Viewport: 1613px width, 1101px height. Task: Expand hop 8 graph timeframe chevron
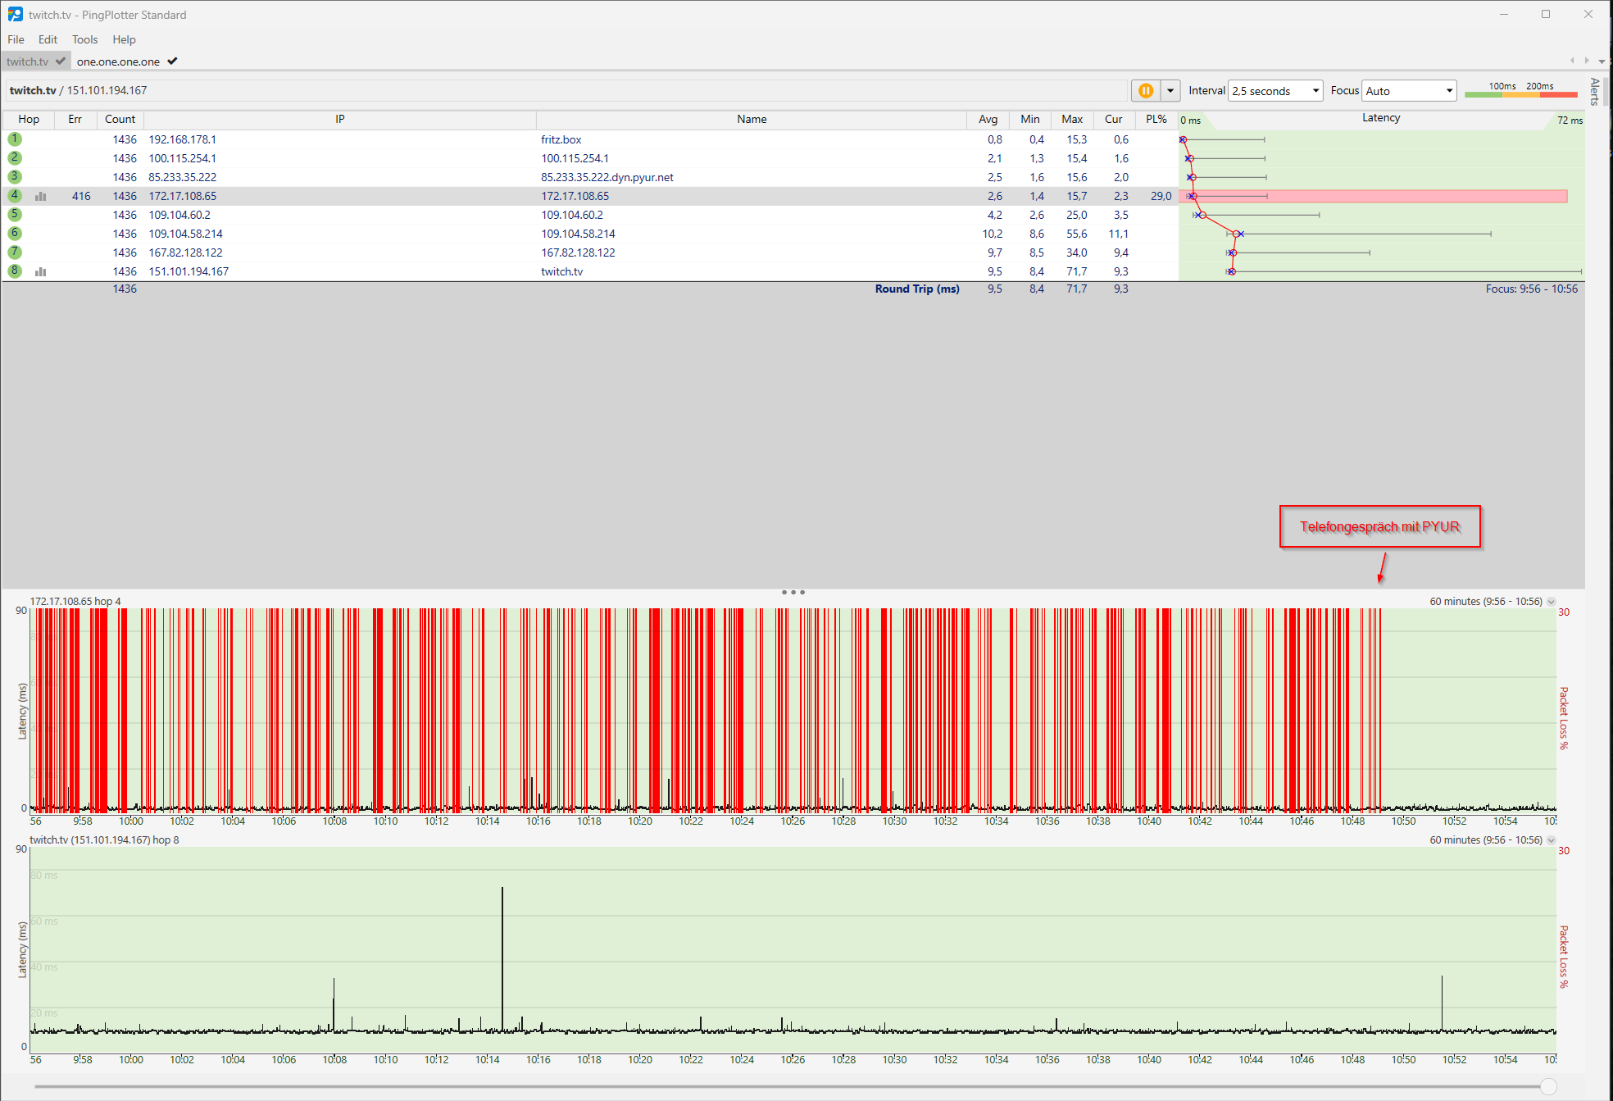coord(1552,840)
